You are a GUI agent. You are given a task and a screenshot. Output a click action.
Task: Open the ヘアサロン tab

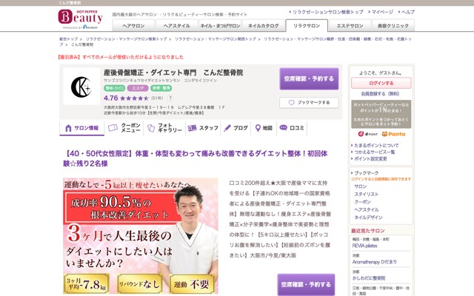(133, 26)
